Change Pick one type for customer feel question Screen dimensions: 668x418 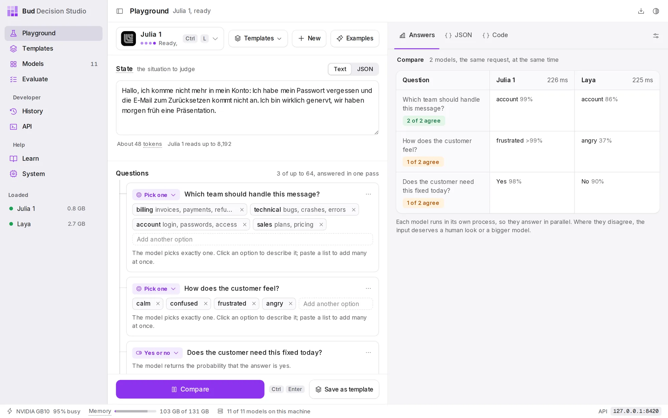pos(156,289)
